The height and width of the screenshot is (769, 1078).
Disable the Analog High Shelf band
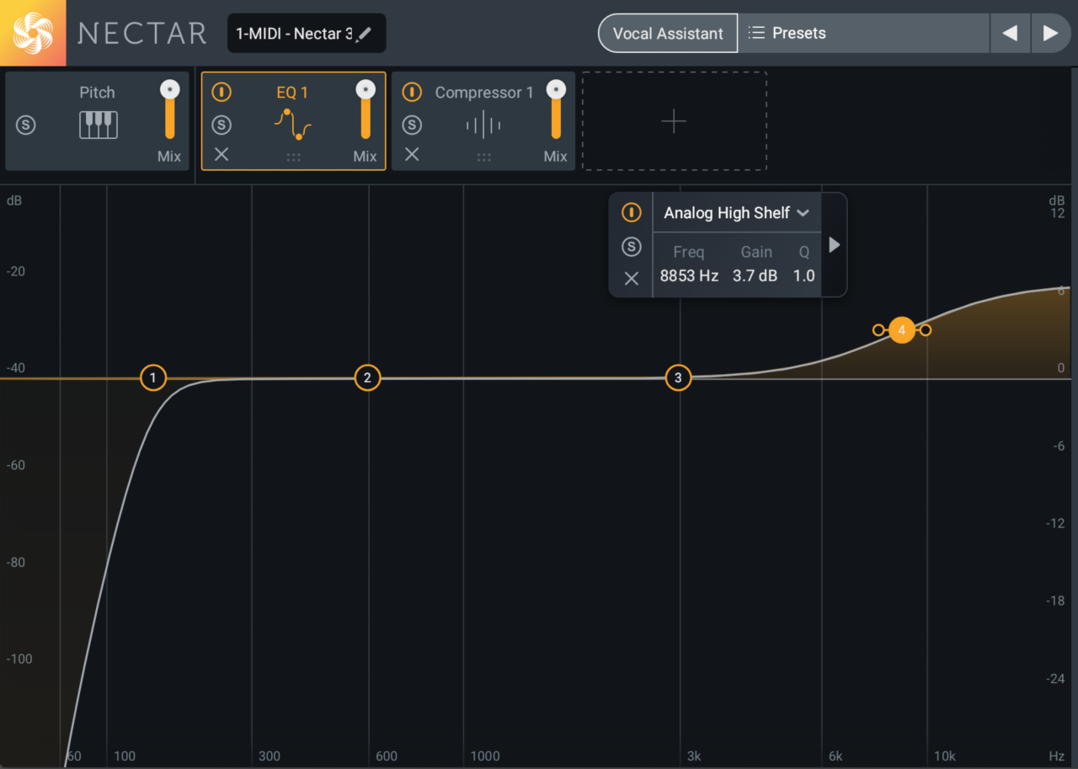point(631,213)
